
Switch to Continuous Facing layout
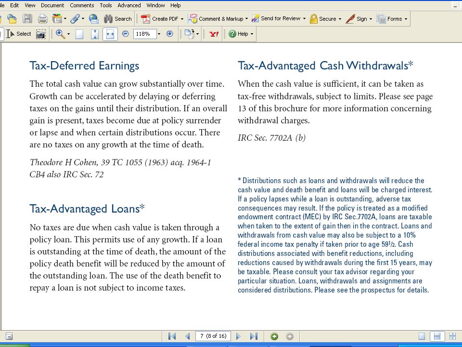(452, 336)
